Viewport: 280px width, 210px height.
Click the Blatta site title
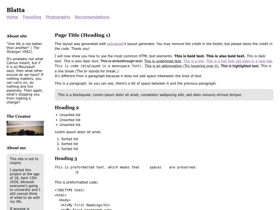point(16,10)
